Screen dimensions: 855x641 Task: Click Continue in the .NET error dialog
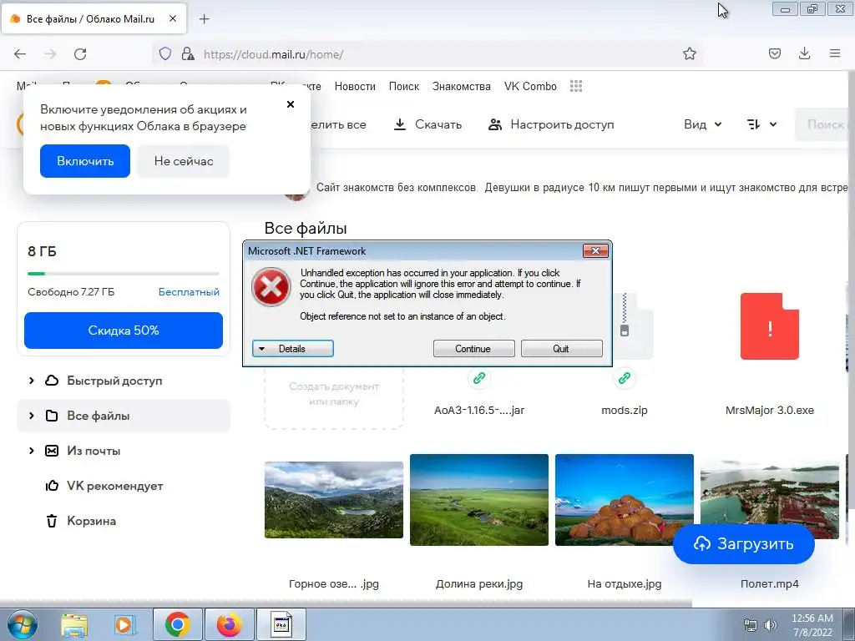click(x=473, y=349)
